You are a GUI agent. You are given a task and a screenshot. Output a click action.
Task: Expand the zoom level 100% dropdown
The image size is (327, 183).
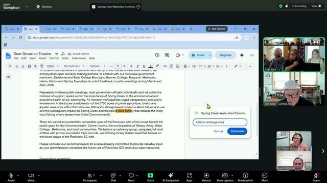pyautogui.click(x=52, y=66)
